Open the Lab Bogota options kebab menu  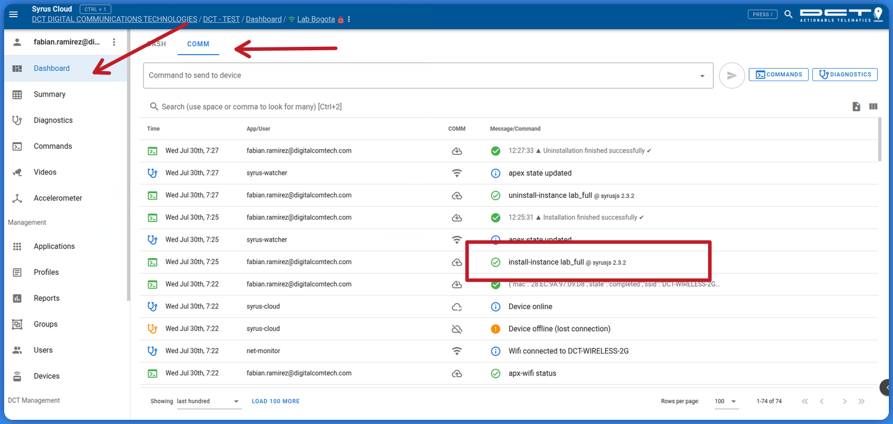[349, 20]
